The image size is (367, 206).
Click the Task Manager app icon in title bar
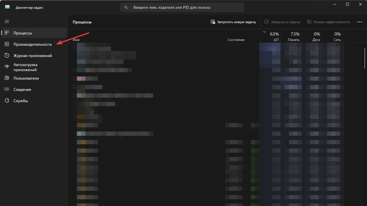[x=7, y=7]
